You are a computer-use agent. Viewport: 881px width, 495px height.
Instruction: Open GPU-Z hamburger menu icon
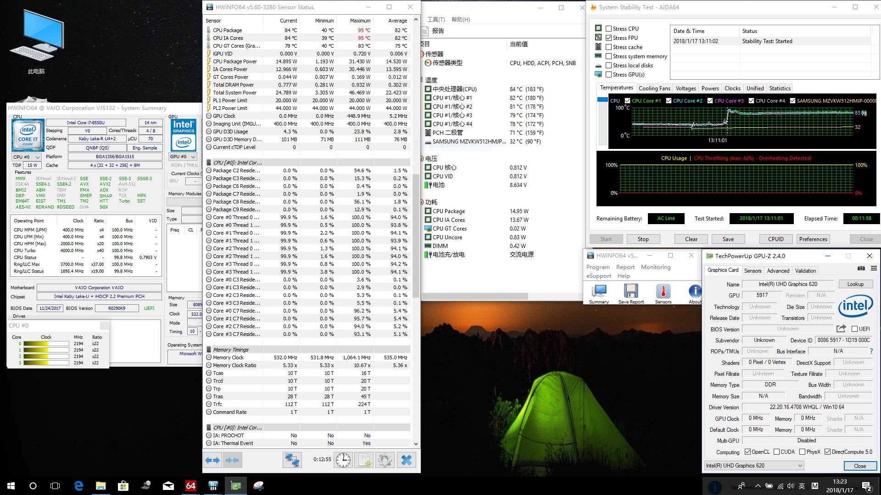coord(874,268)
